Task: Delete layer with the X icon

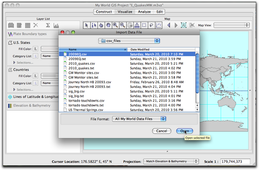Action: point(36,25)
